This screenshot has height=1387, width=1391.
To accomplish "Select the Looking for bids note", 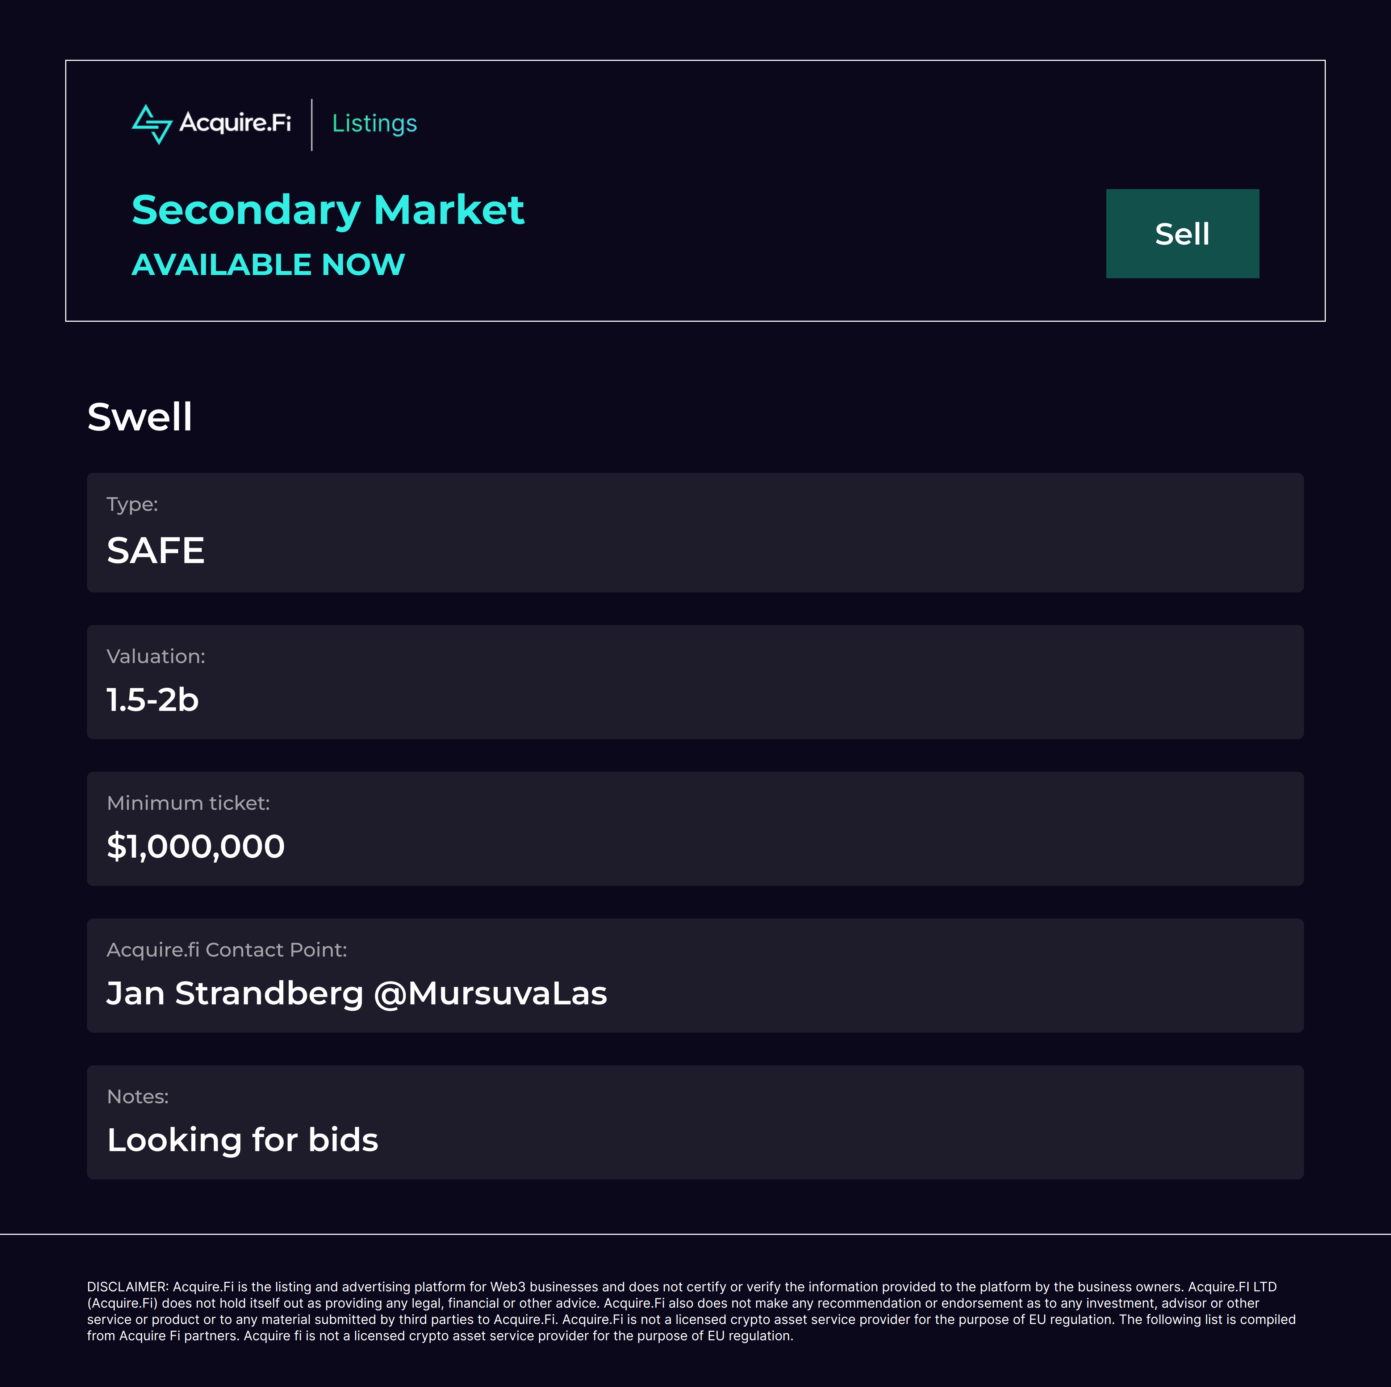I will 243,1140.
